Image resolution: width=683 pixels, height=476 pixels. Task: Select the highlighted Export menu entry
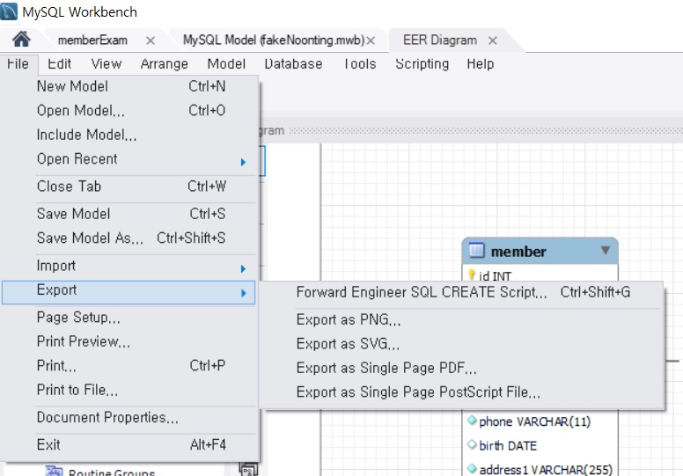click(x=129, y=292)
